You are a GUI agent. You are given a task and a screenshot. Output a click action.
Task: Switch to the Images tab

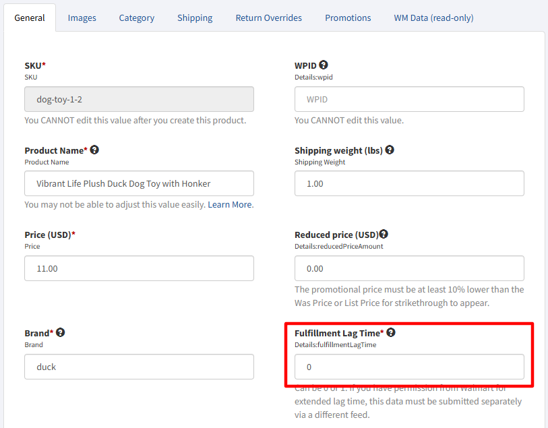pos(82,18)
